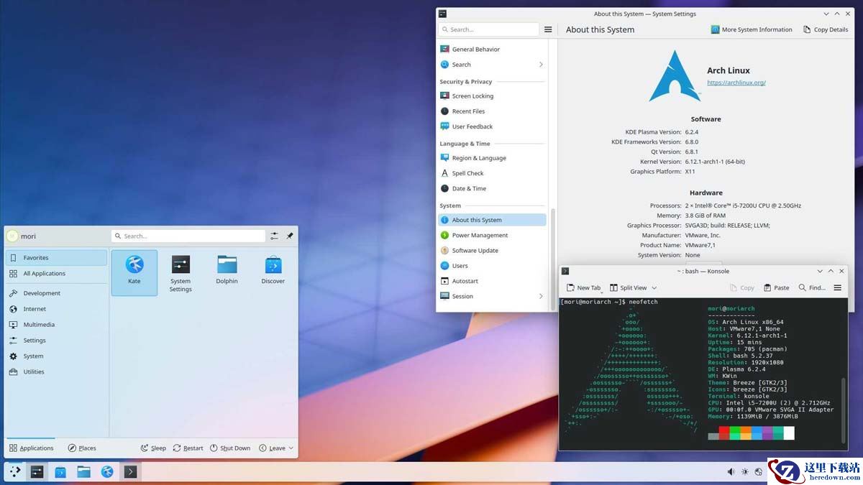
Task: Open Software Update settings
Action: pyautogui.click(x=492, y=251)
